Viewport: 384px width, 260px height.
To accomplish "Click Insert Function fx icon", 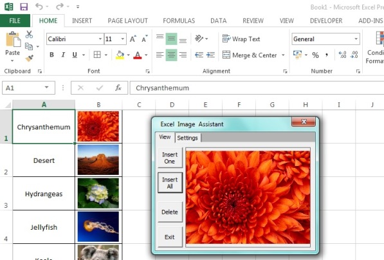I will (118, 88).
